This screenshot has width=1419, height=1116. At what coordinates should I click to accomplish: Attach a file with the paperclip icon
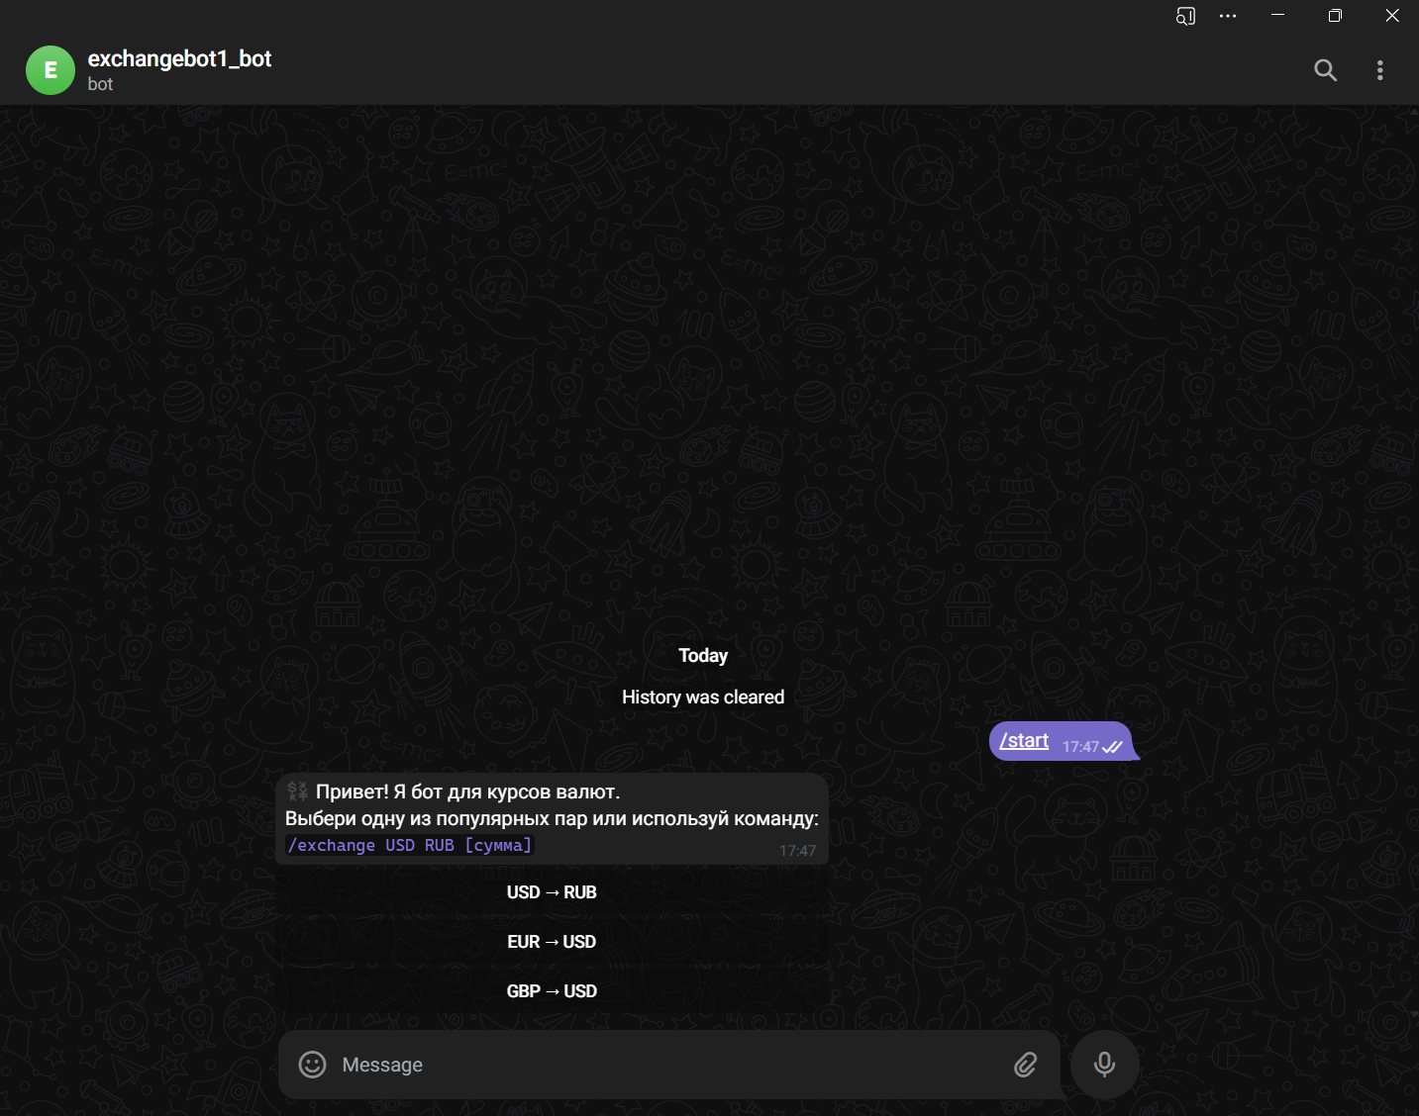1025,1065
